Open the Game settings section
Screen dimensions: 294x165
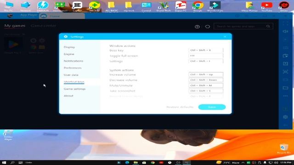[x=74, y=89]
